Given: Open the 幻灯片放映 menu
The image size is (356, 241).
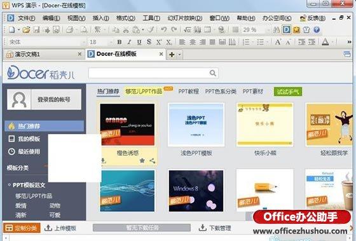Looking at the screenshot, I should [185, 18].
